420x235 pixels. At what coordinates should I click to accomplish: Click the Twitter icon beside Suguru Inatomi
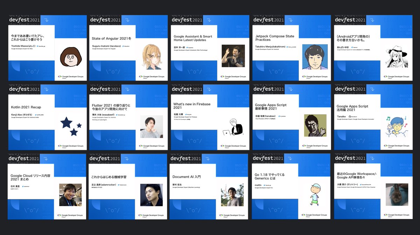click(x=124, y=46)
